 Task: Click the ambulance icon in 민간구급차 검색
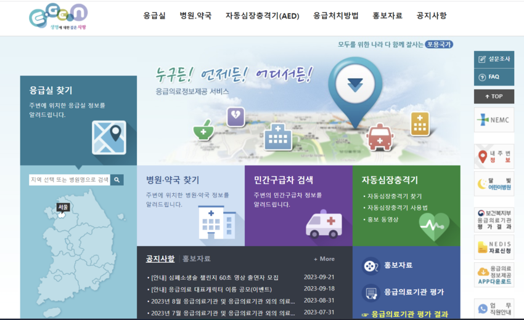click(x=324, y=224)
